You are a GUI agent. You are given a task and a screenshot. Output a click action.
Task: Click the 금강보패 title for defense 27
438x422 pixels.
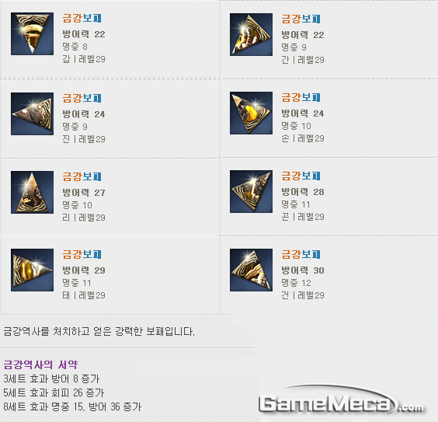coord(82,176)
